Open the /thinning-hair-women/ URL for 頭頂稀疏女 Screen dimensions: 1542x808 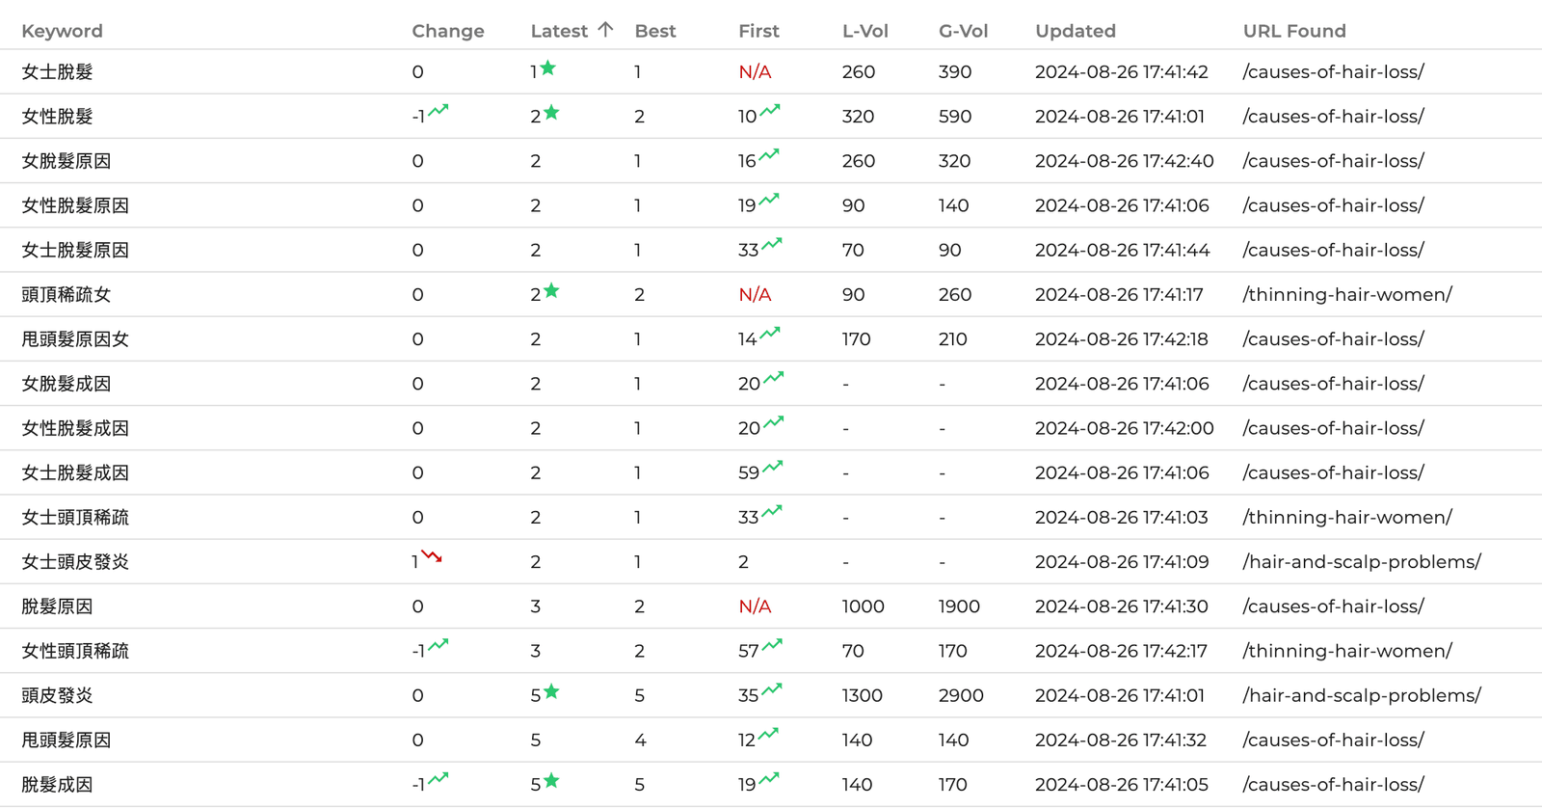[x=1346, y=295]
